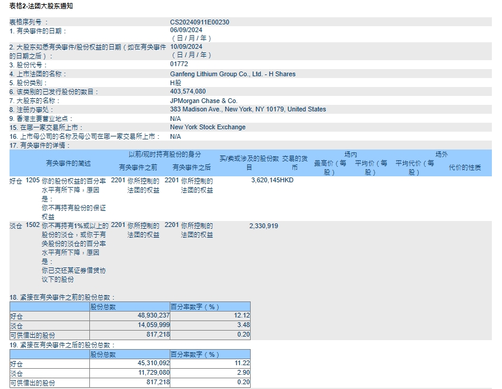Select long position before event 48,930,237
Viewport: 502px width, 389px height.
click(154, 316)
